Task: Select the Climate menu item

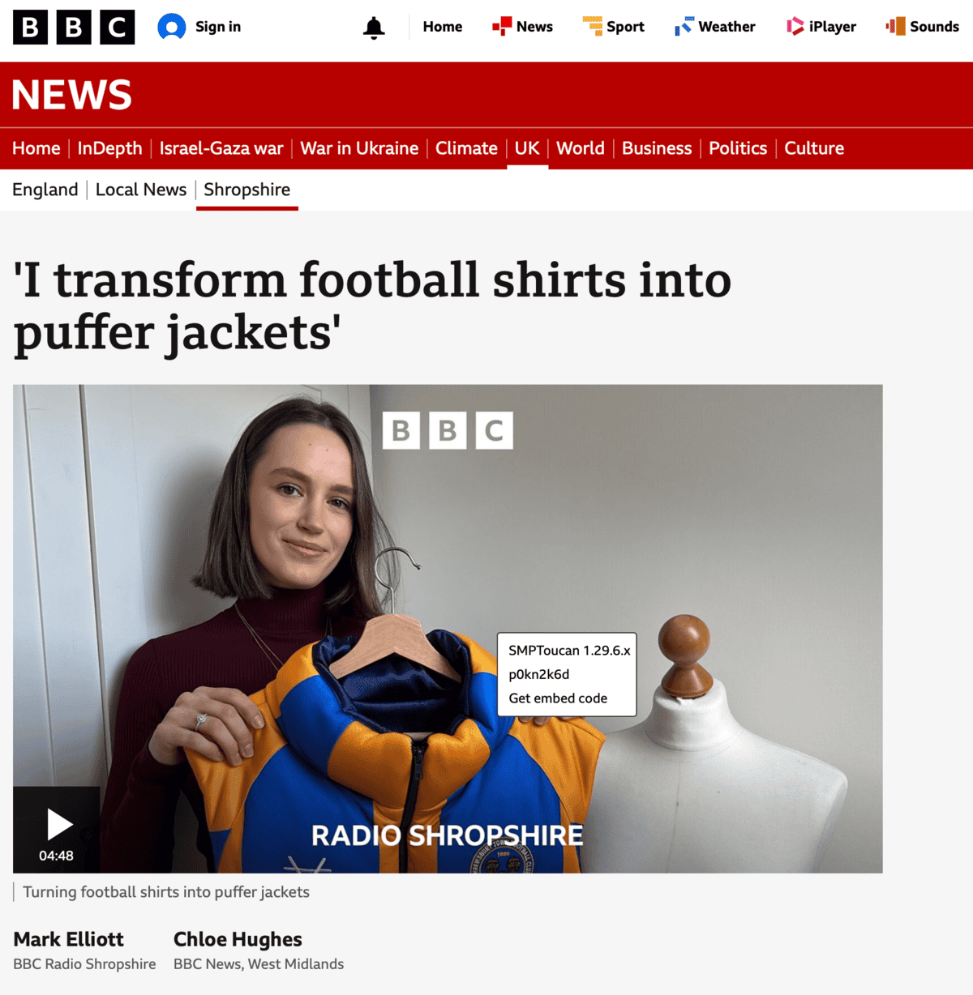Action: 466,148
